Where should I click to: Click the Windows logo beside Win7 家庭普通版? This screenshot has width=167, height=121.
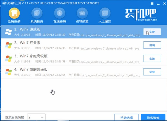[9, 72]
